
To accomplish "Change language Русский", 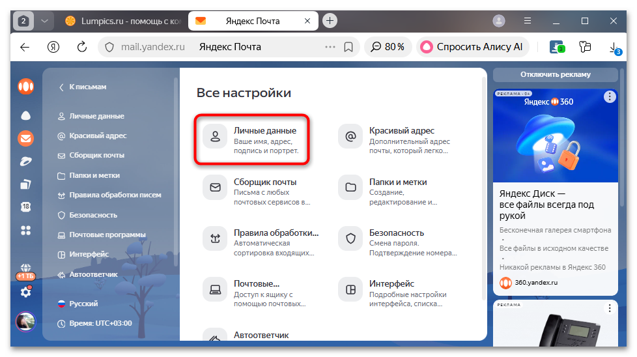I will coord(78,304).
